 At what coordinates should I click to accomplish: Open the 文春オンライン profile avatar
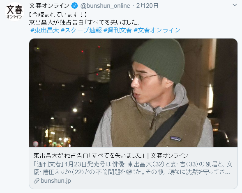[x=14, y=12]
